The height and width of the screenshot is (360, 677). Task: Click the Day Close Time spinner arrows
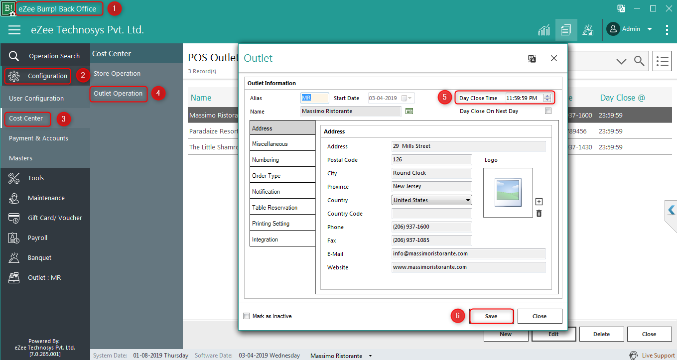tap(547, 98)
